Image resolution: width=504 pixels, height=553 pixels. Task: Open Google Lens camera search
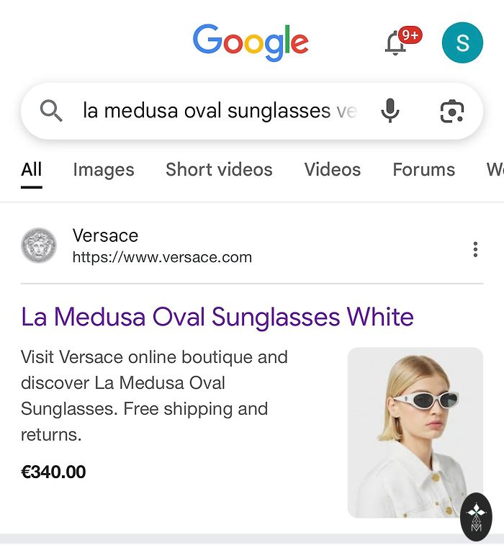pos(451,111)
